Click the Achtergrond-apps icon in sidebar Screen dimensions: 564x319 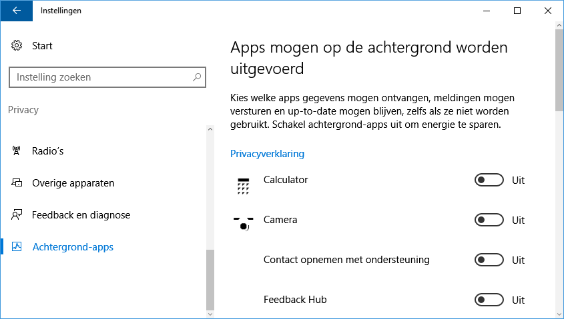(17, 247)
